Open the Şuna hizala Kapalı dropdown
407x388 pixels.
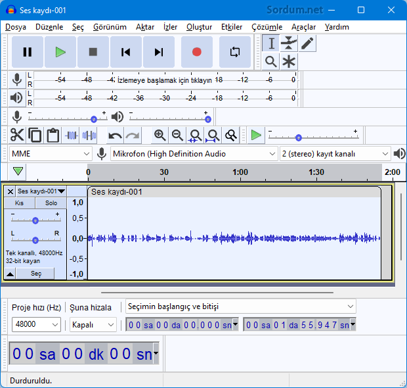93,325
